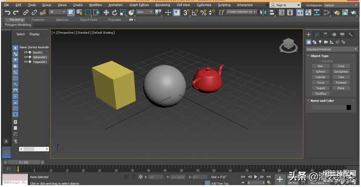
Task: Toggle visibility of Teapot001
Action: 26,62
